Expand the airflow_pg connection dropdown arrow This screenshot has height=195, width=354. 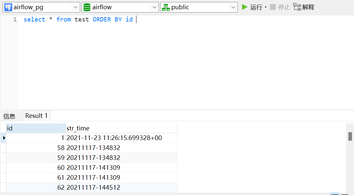[75, 7]
